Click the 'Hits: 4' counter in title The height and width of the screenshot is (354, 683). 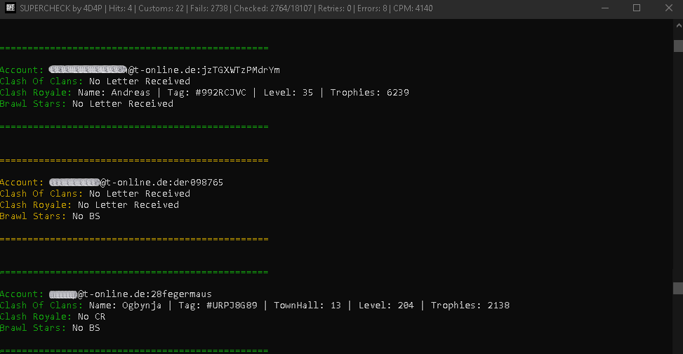click(x=121, y=8)
